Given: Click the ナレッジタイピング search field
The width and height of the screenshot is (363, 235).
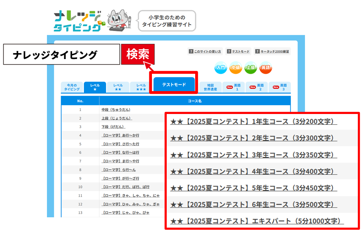Looking at the screenshot, I should 62,54.
